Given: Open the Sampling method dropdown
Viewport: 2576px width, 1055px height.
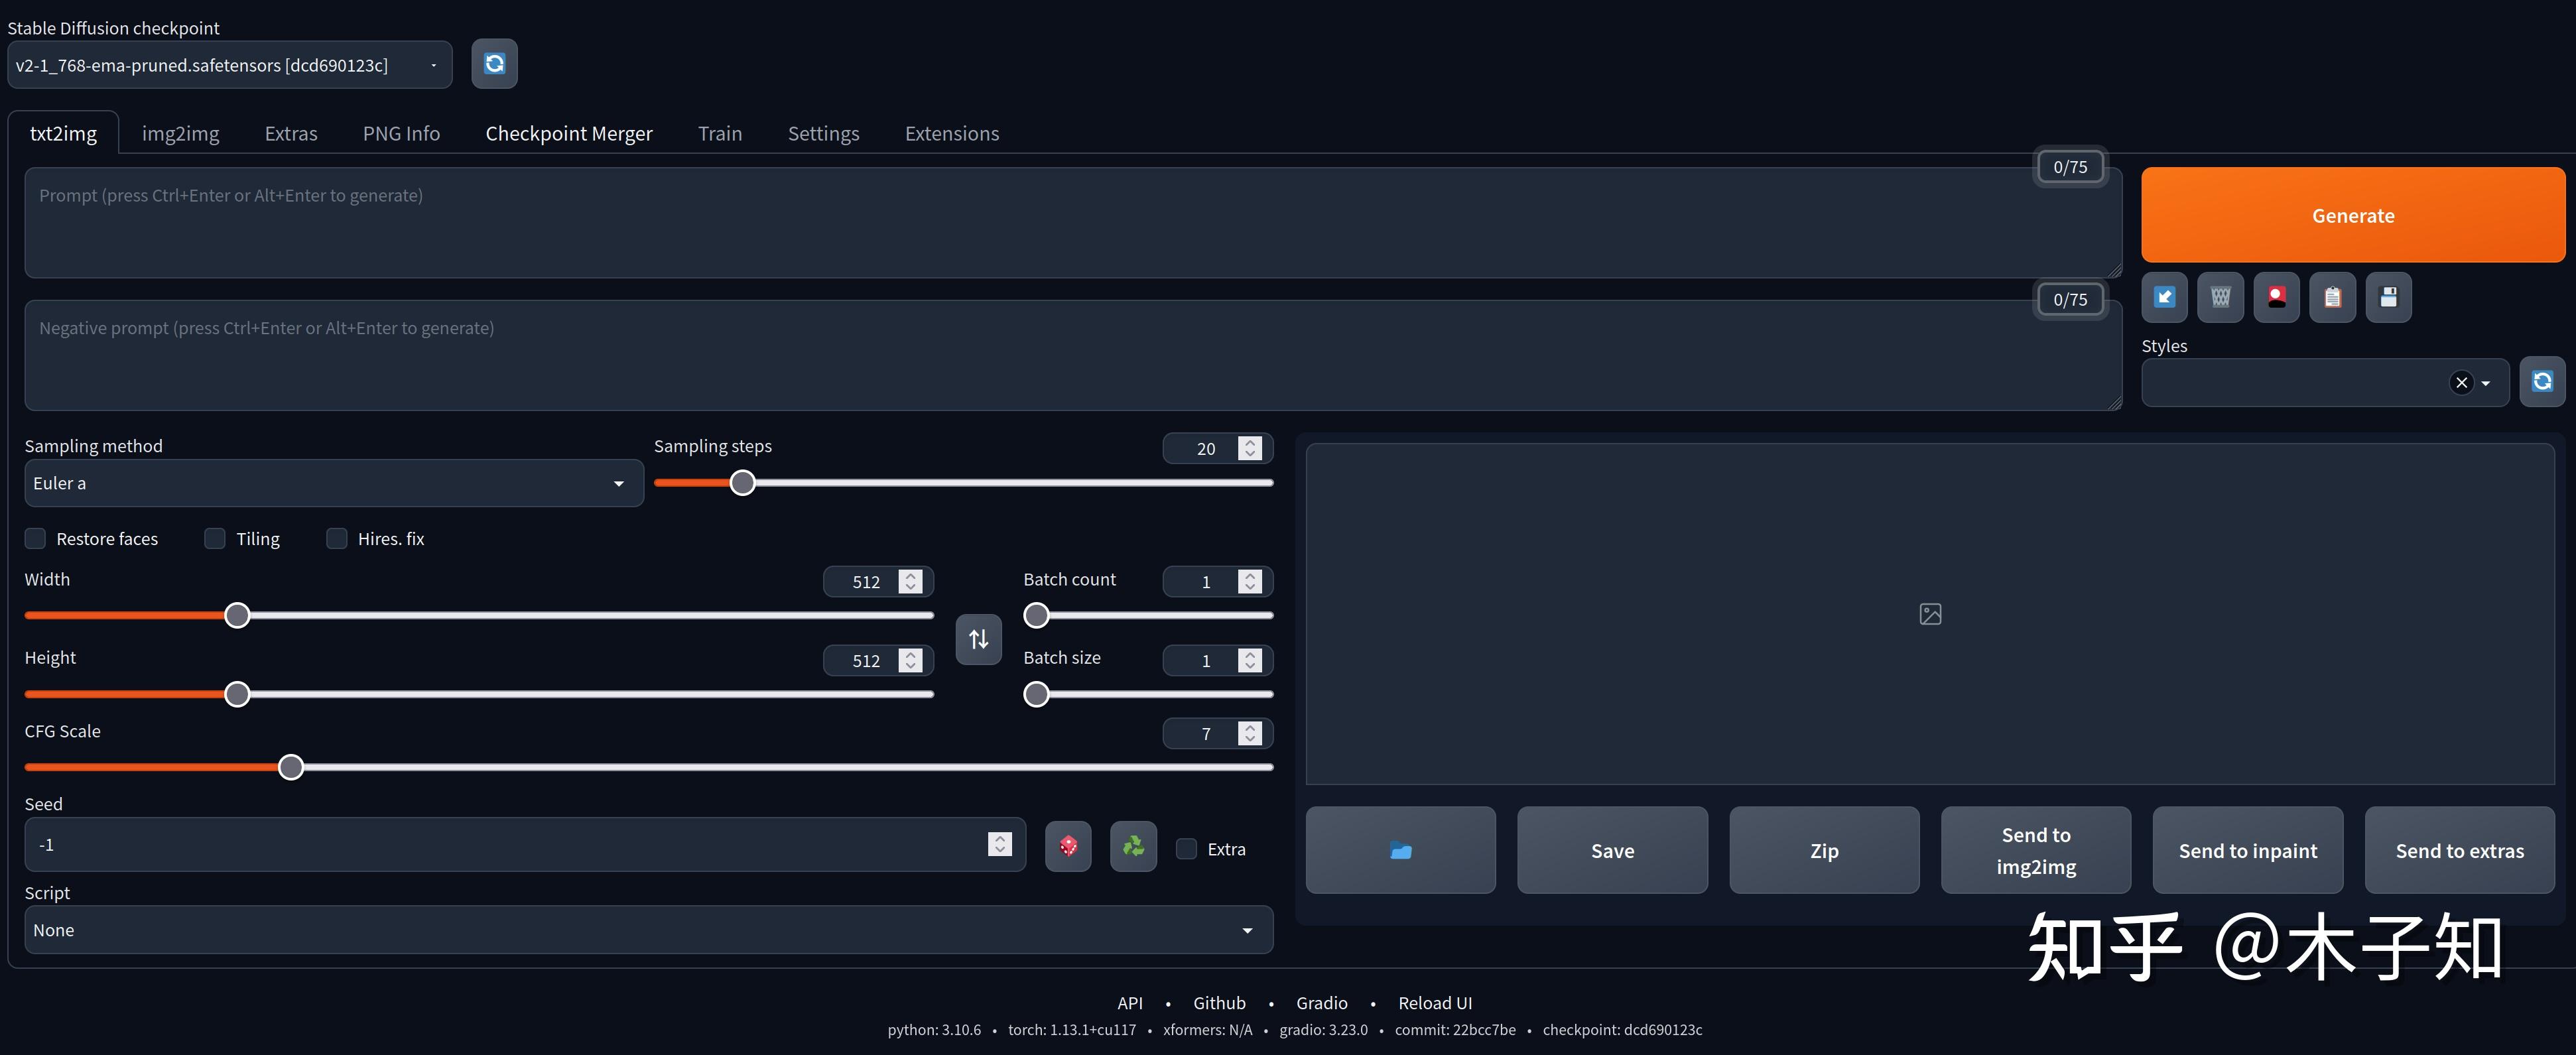Looking at the screenshot, I should [x=333, y=483].
